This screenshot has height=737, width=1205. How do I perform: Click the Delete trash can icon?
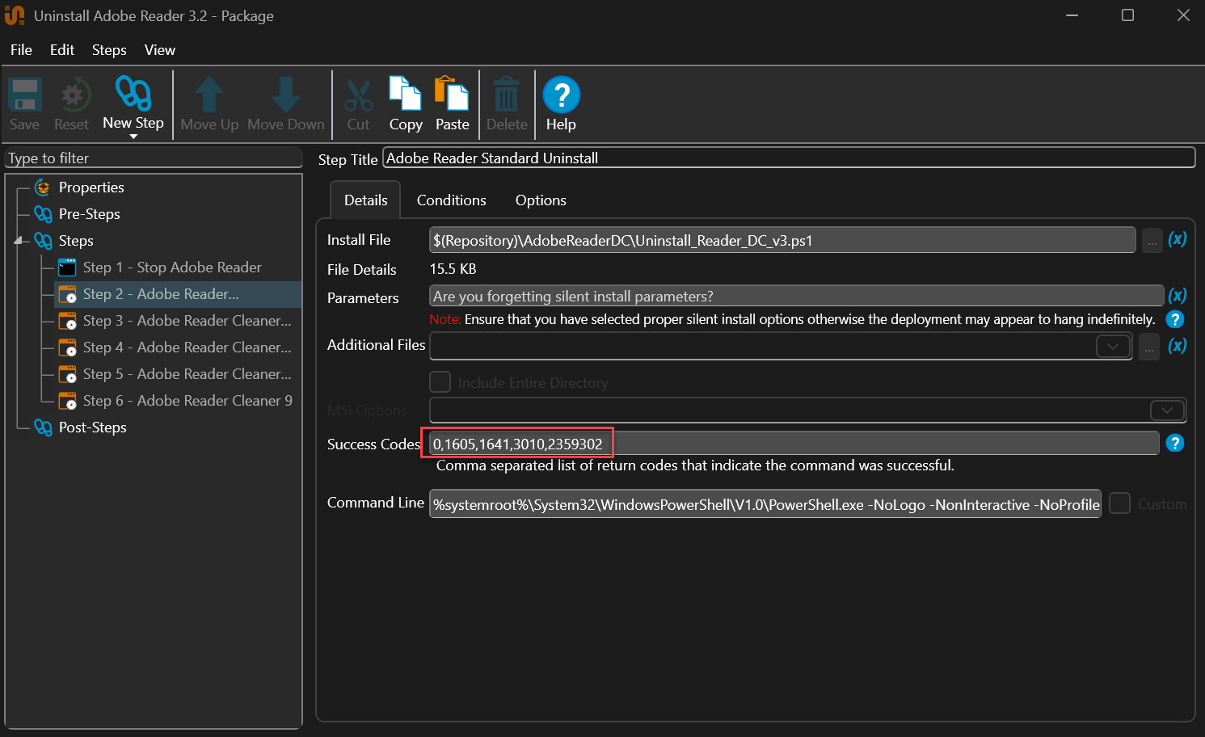(507, 95)
